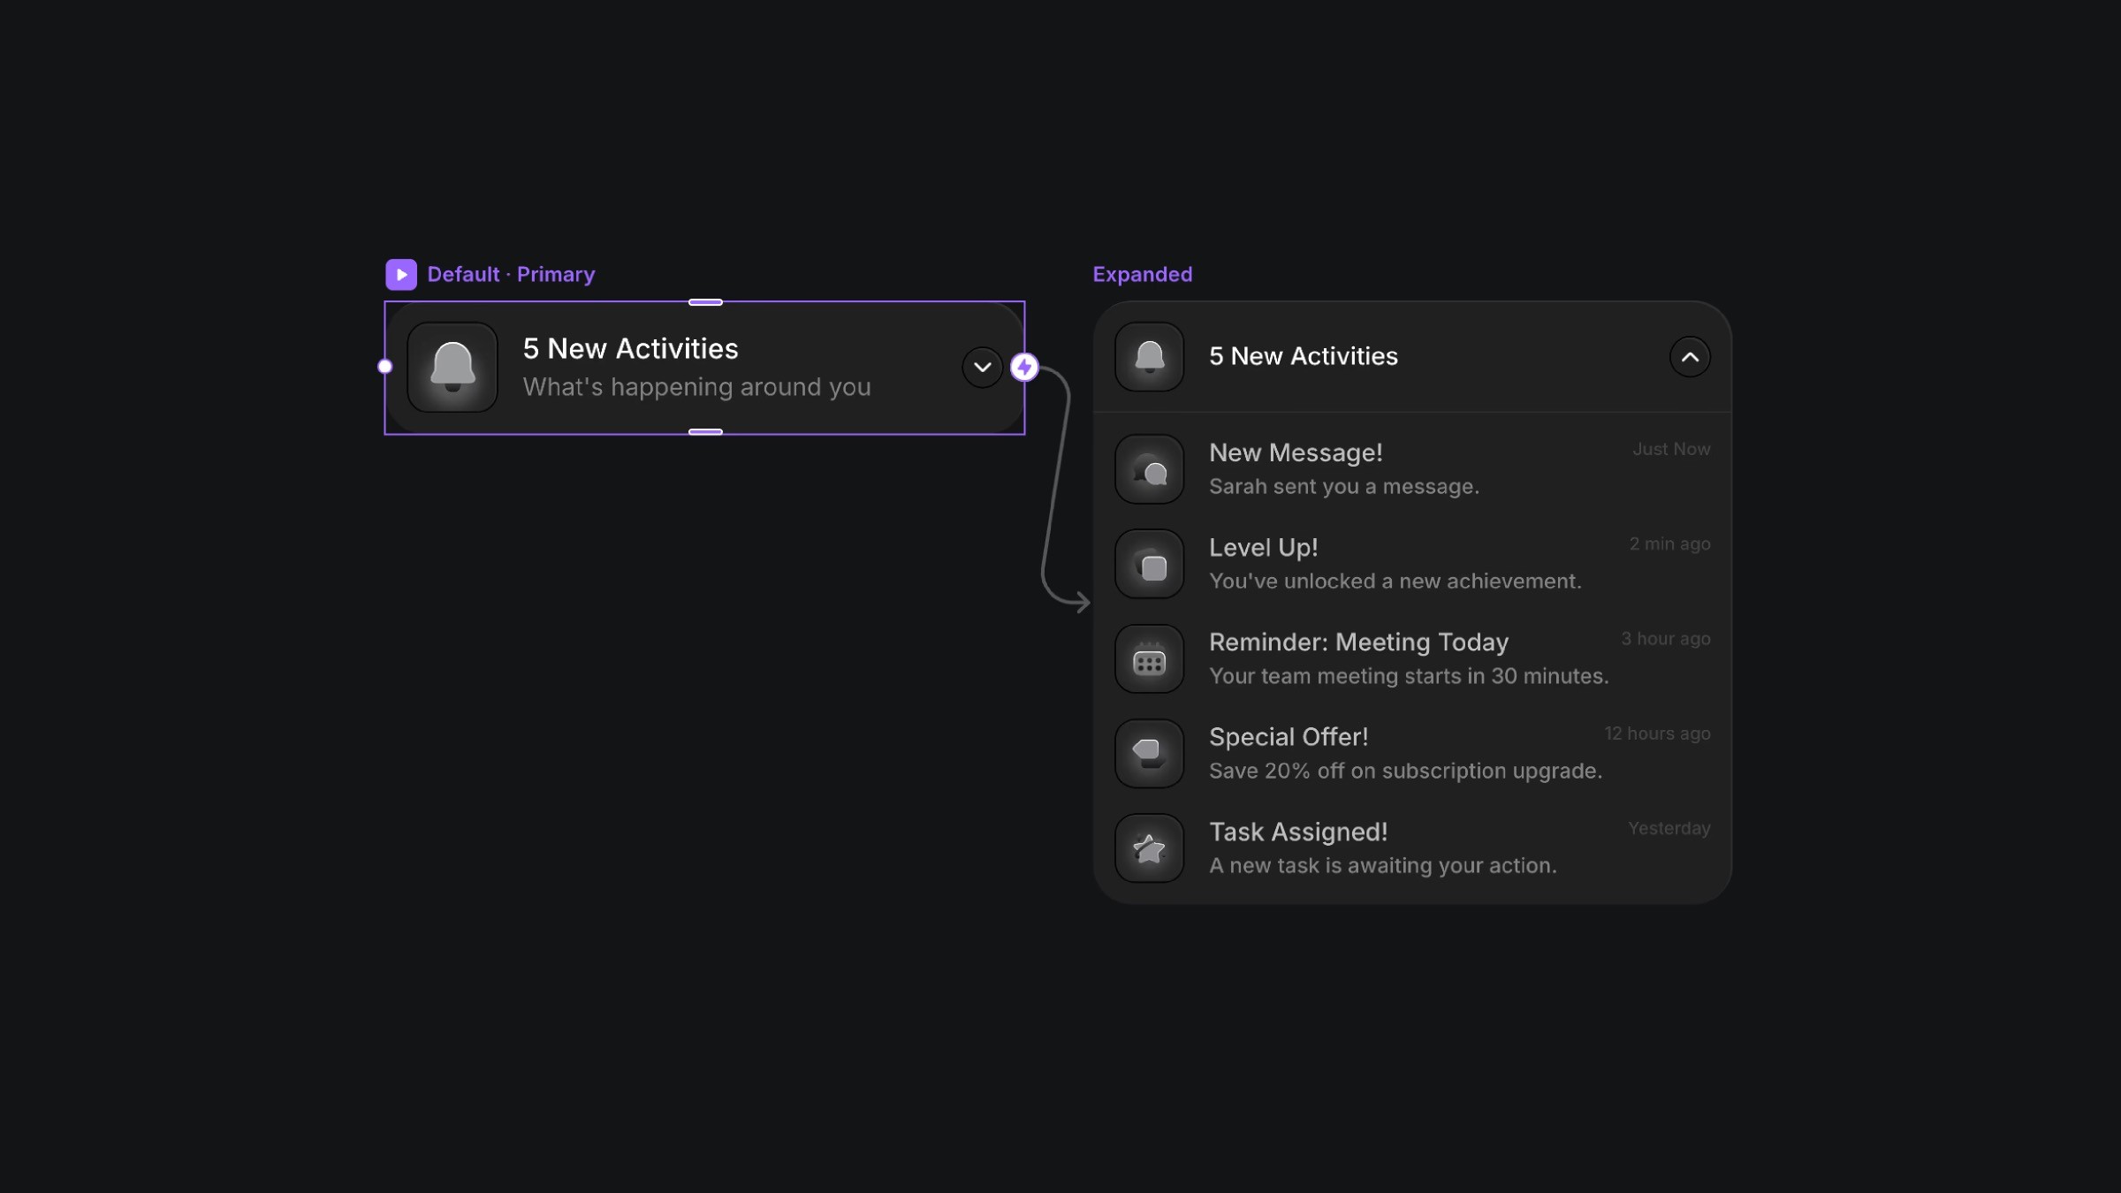Click the lightning prototype connector icon

(x=1024, y=368)
